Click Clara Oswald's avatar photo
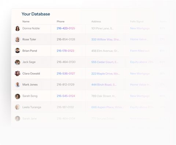 pos(18,73)
